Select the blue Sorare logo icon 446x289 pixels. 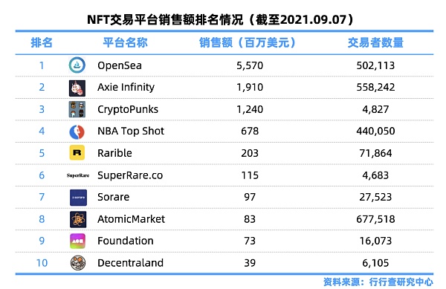pyautogui.click(x=78, y=198)
